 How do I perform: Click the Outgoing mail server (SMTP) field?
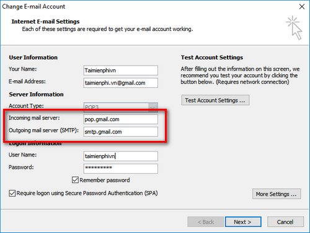(x=121, y=132)
